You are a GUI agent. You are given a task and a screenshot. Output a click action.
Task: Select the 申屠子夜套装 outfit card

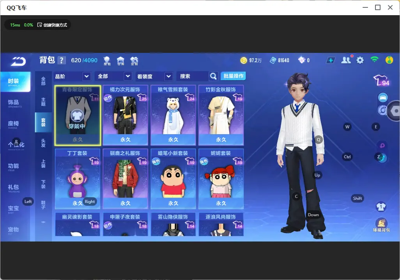[125, 224]
